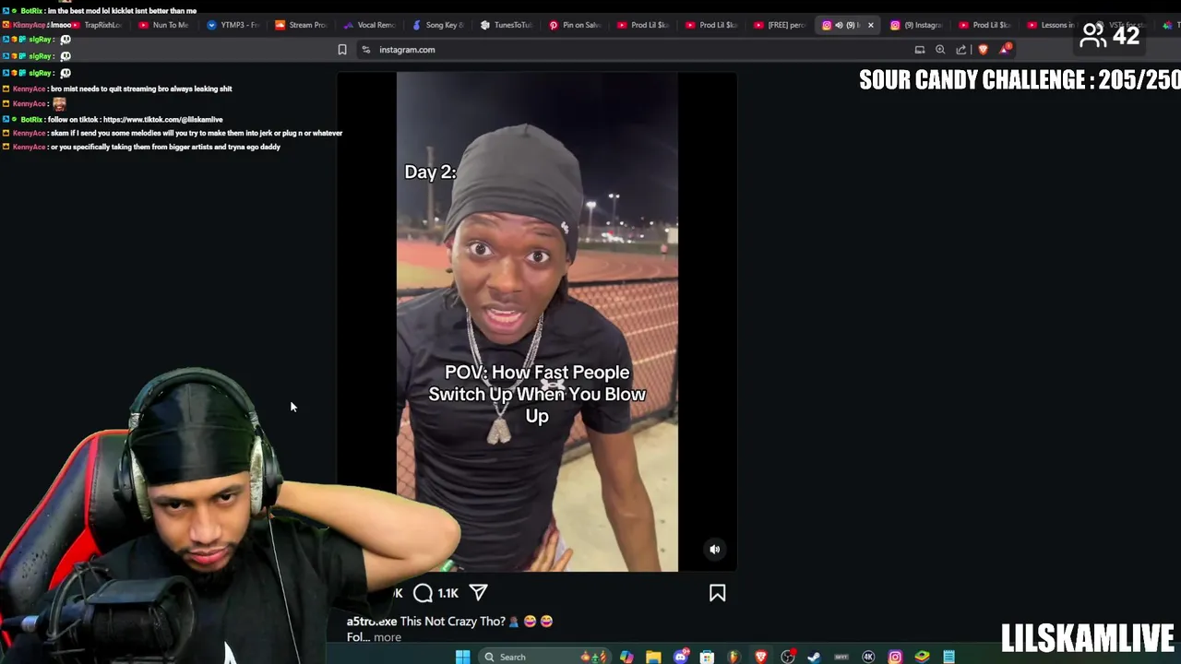Image resolution: width=1181 pixels, height=664 pixels.
Task: Click the unmuted audio indicator on active tab
Action: [x=839, y=25]
